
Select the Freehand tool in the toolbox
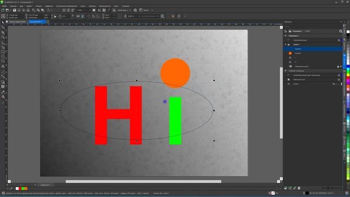point(3,42)
